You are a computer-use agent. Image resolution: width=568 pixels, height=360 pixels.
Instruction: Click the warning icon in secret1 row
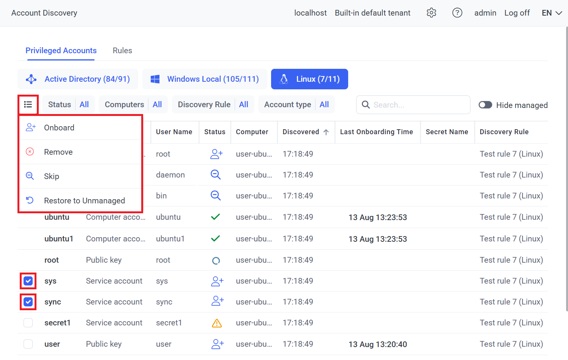217,323
